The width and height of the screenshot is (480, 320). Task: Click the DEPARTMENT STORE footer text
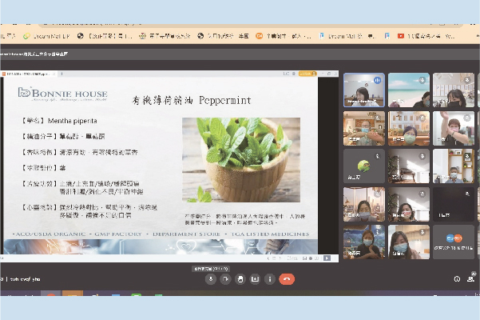(186, 234)
